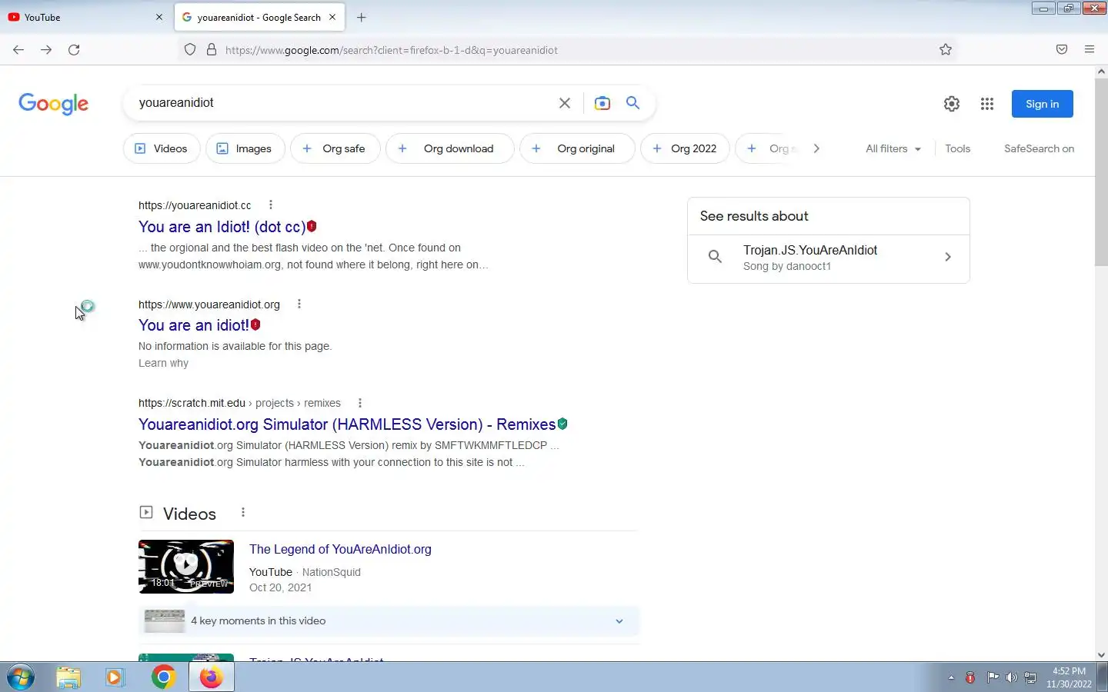Open options for scratch.mit.edu result
Screen dimensions: 1108x692
click(x=359, y=403)
